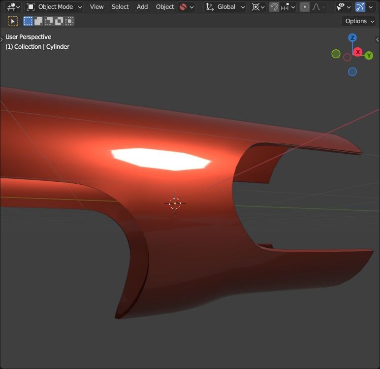Click the '(1) Collection | Cylinder' text
The image size is (380, 369).
pyautogui.click(x=37, y=47)
